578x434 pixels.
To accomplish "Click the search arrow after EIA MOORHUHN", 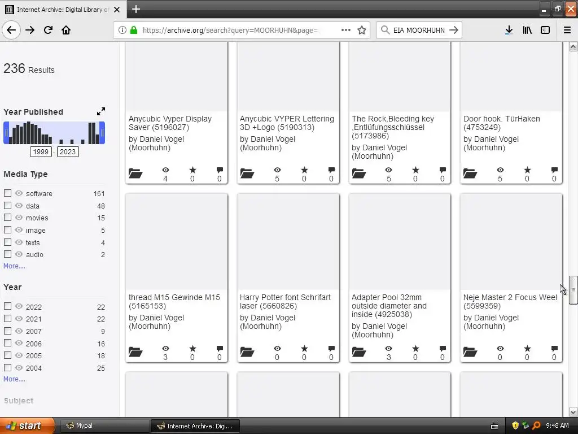I will 454,30.
